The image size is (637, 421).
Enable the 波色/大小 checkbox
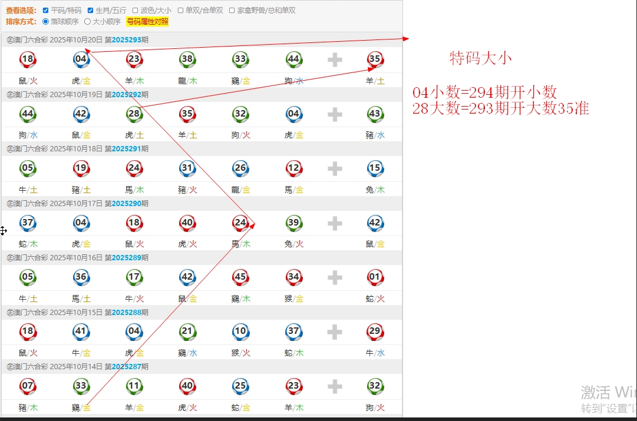135,11
